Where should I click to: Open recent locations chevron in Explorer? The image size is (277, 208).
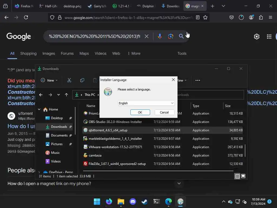tap(58, 95)
